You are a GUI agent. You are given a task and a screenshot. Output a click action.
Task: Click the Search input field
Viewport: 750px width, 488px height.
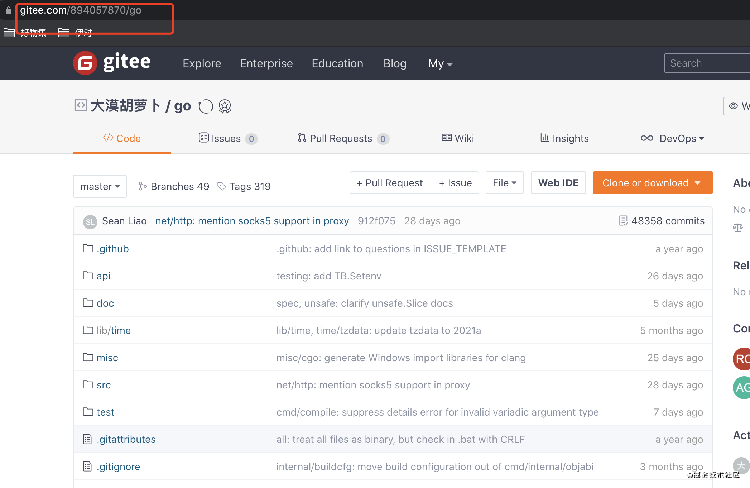point(706,63)
